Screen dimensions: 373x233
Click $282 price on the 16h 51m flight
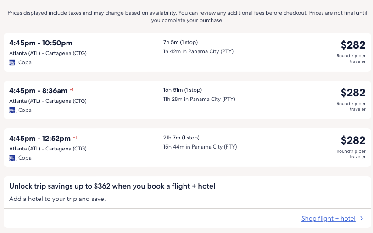353,93
